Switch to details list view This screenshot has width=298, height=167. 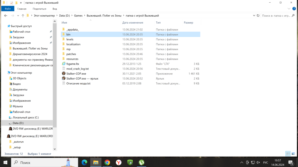tap(288, 154)
